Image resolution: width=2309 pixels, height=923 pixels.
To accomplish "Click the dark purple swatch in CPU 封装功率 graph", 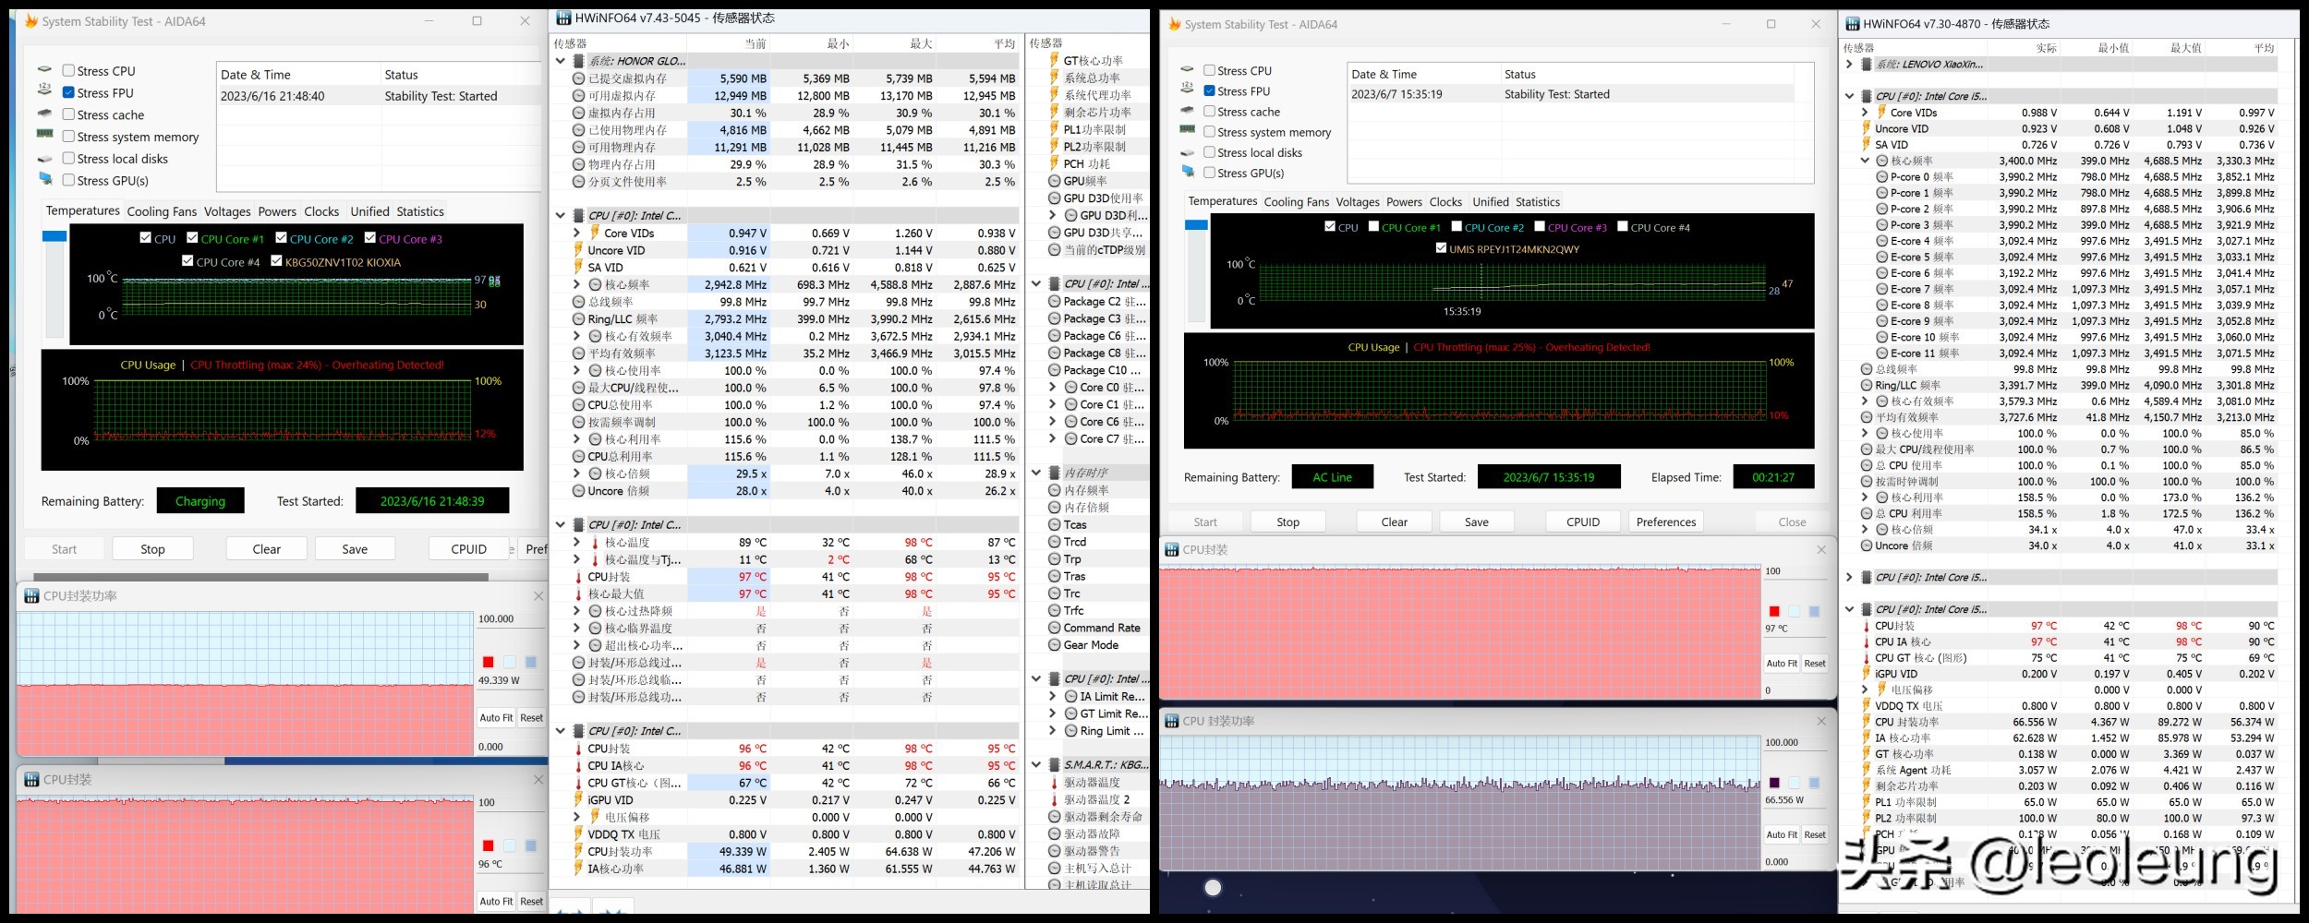I will coord(1773,783).
